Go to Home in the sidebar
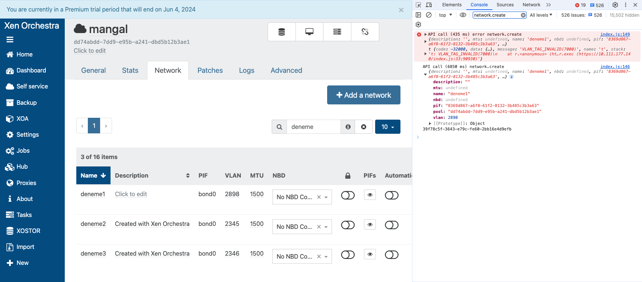This screenshot has height=282, width=642. point(19,54)
